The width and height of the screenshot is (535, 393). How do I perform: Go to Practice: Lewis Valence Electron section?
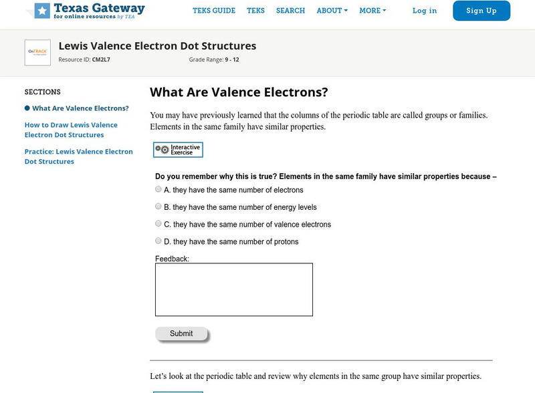point(78,156)
